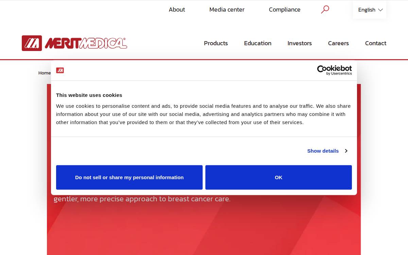Open the English language dropdown
408x255 pixels.
370,10
